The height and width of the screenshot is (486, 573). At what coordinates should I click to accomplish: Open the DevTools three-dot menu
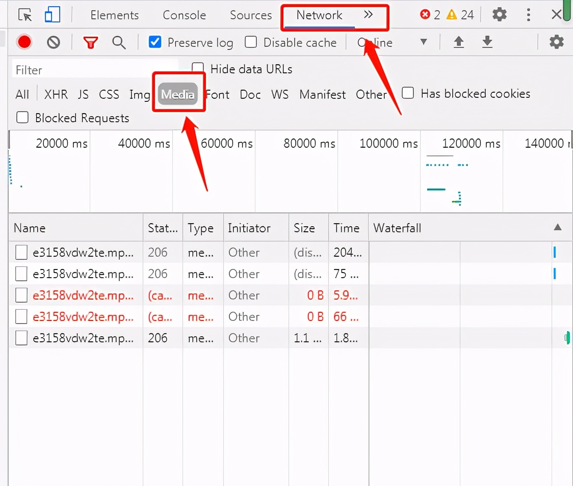tap(528, 15)
